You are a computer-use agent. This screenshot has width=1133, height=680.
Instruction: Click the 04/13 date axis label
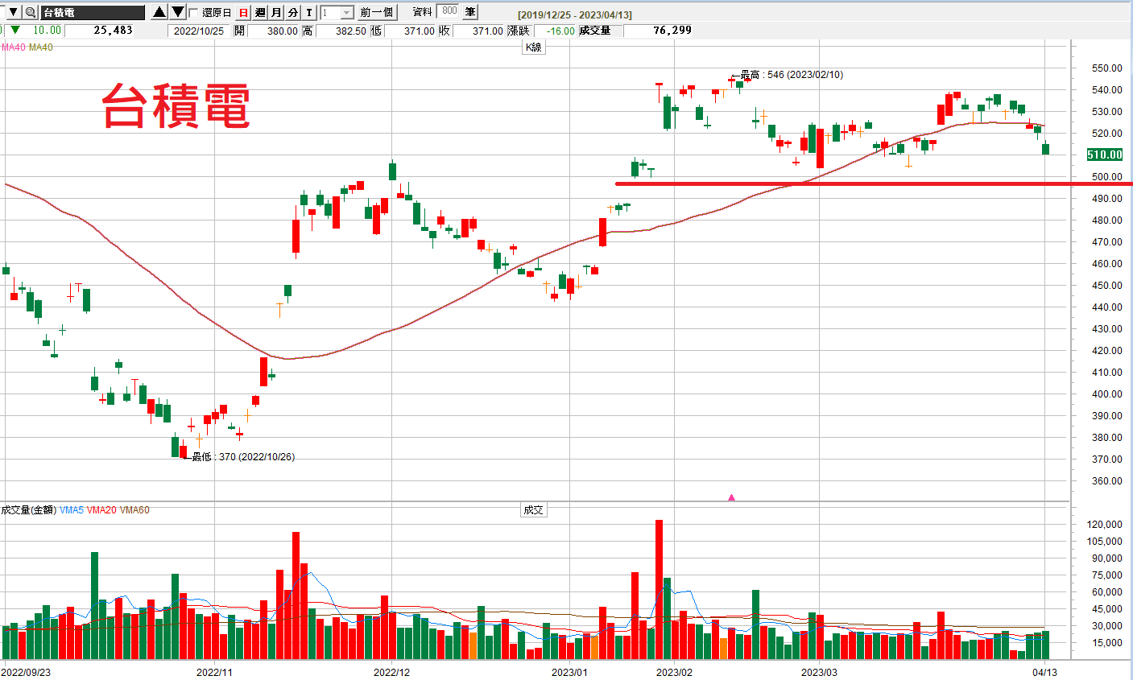click(x=1044, y=673)
